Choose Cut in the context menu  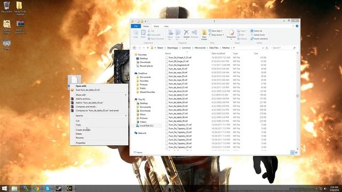coord(77,121)
